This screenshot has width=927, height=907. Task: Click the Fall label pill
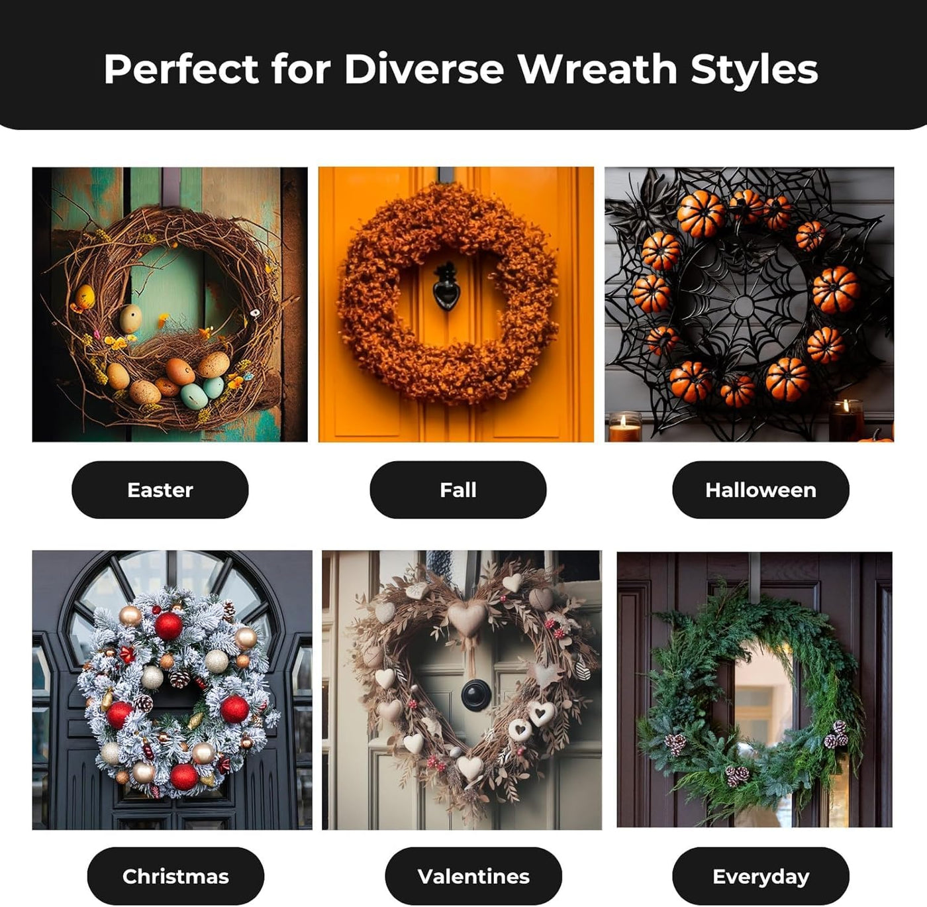coord(458,490)
